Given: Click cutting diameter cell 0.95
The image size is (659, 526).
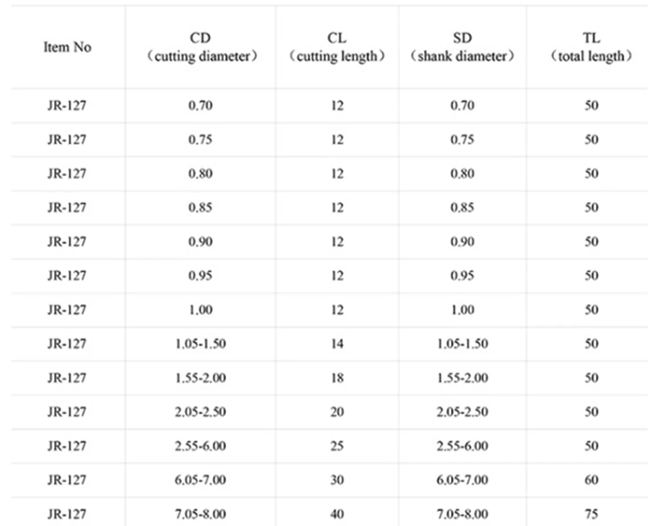Looking at the screenshot, I should (201, 275).
